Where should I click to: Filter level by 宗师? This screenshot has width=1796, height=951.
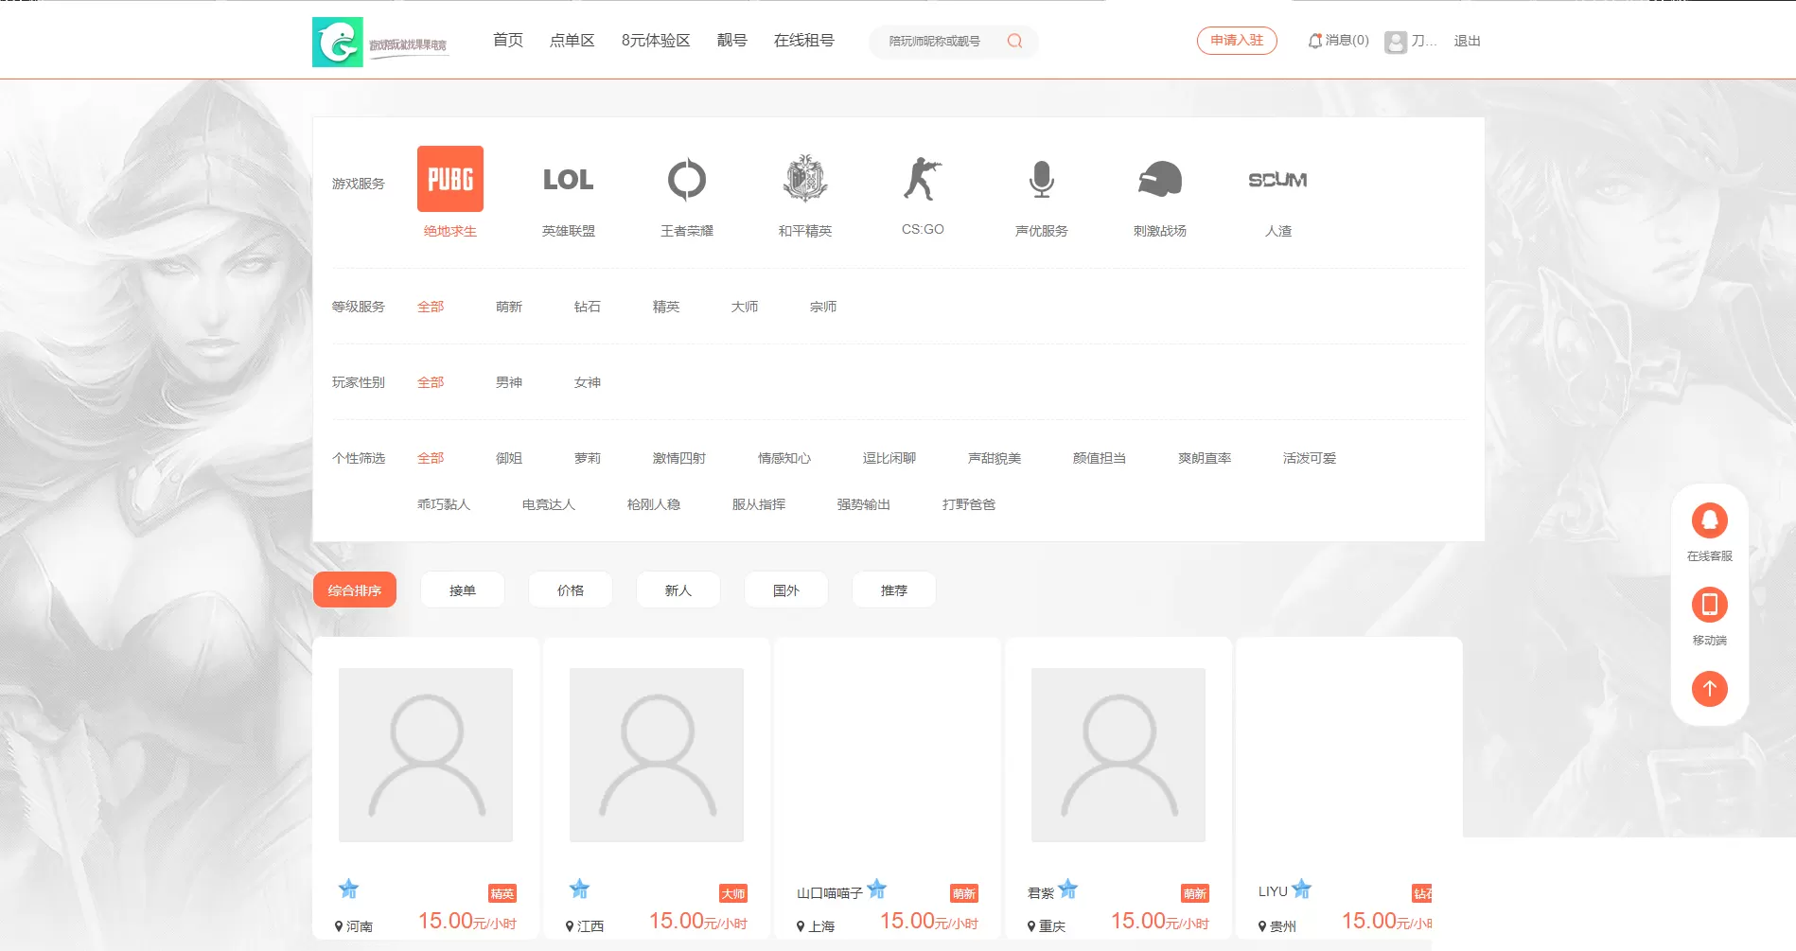(823, 307)
